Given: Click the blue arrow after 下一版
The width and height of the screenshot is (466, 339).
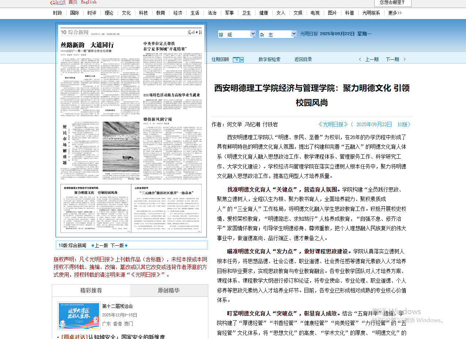Looking at the screenshot, I should (x=126, y=245).
